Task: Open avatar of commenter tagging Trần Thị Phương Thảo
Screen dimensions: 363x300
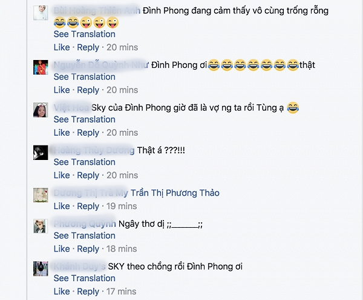Action: tap(41, 195)
